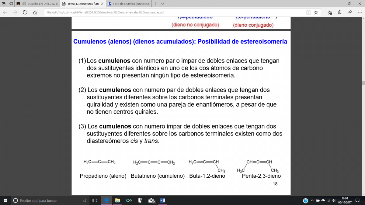Share this page using the share icon
The image size is (365, 205).
(x=350, y=12)
